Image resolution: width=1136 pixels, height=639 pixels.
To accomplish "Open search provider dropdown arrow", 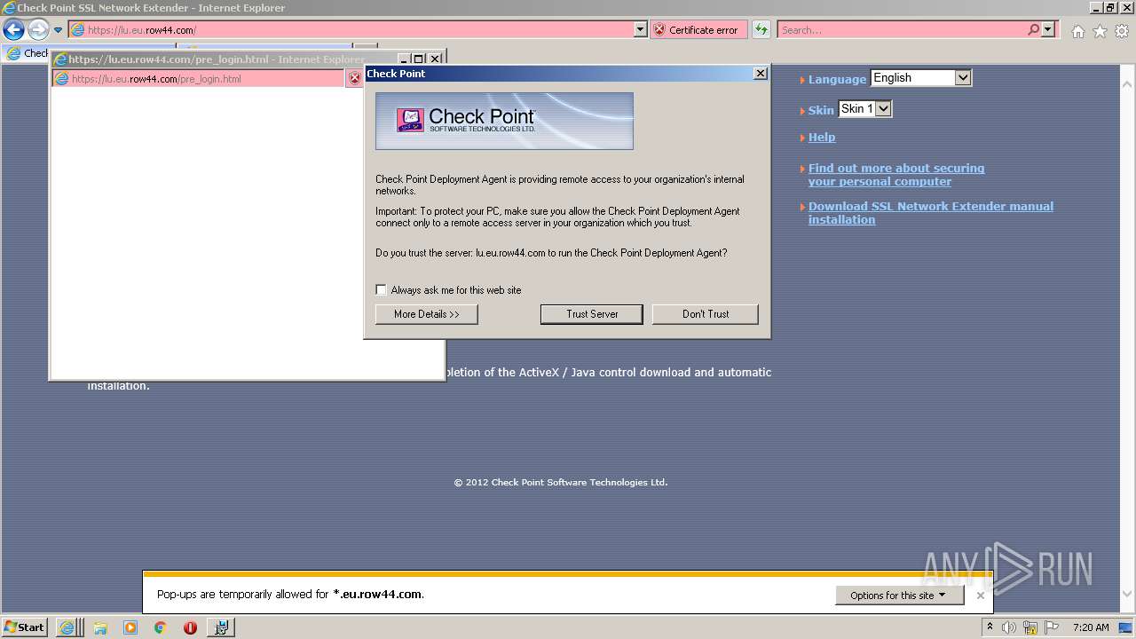I will (1048, 30).
